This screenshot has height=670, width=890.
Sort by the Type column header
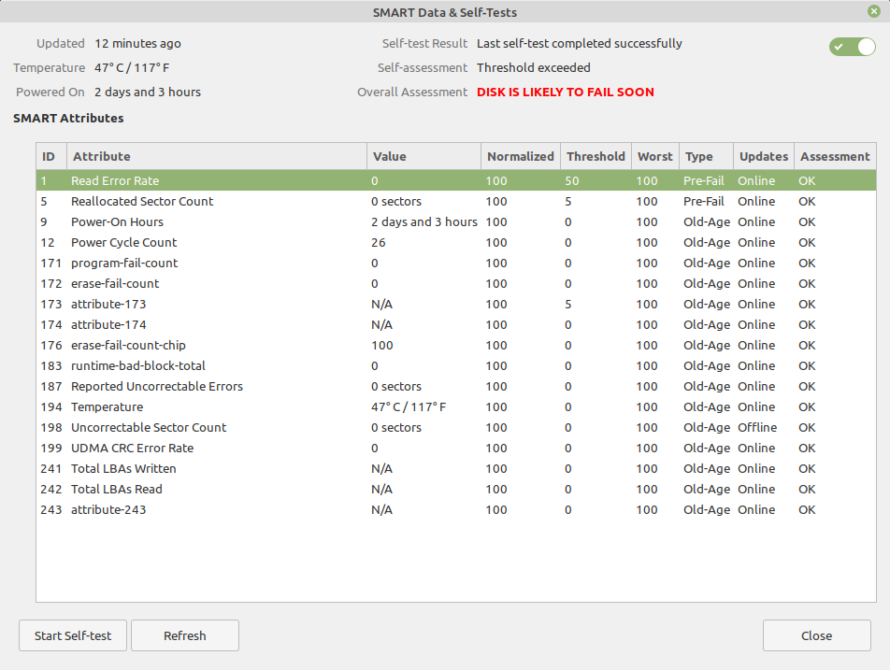click(x=705, y=156)
